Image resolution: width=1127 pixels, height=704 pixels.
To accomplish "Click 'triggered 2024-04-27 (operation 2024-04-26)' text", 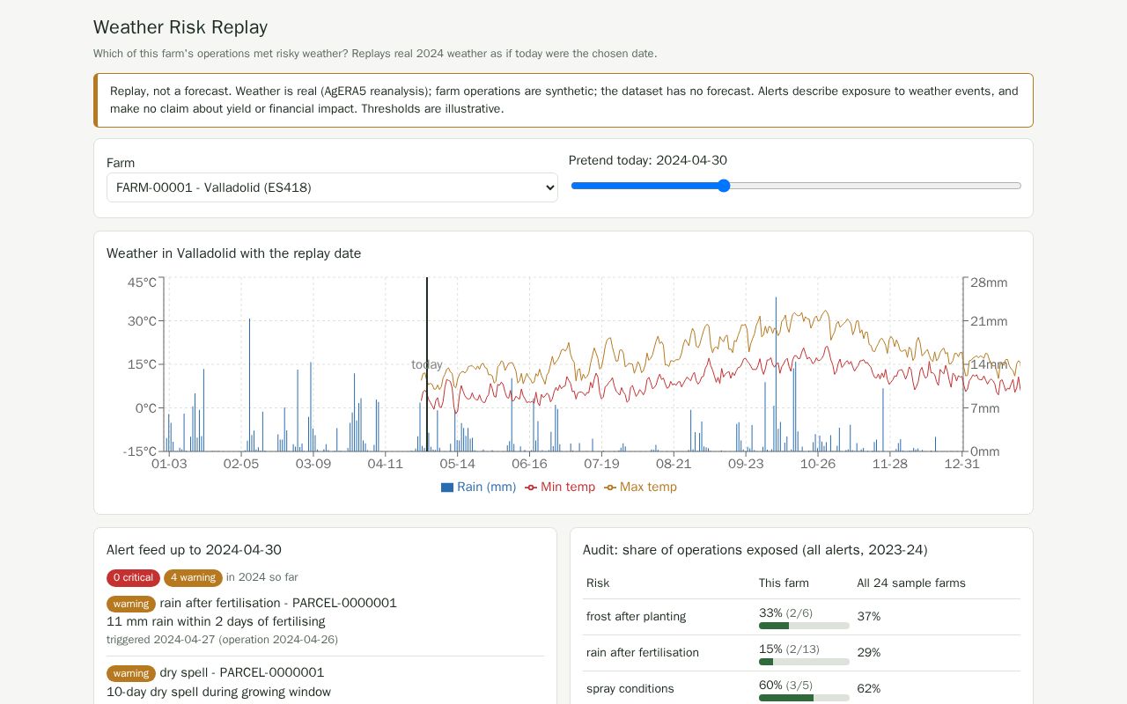I will click(222, 640).
